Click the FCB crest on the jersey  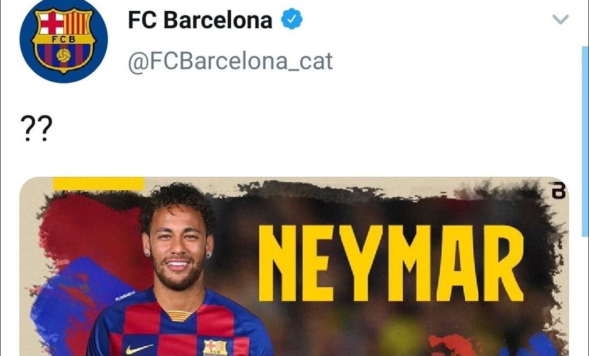click(215, 348)
